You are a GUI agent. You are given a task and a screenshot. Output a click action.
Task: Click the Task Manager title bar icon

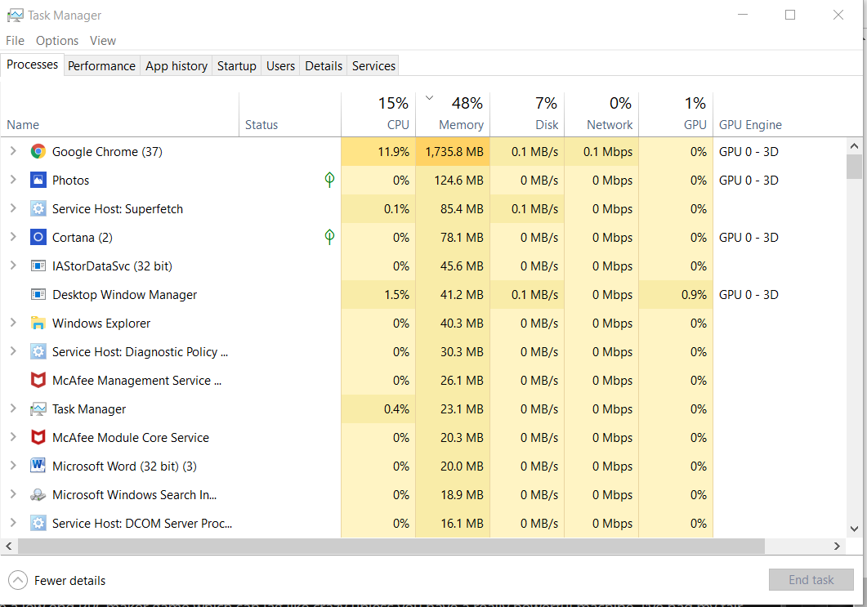coord(15,16)
